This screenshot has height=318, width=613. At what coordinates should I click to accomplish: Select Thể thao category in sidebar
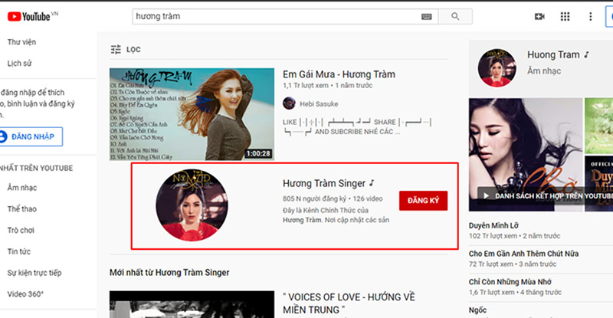point(22,209)
